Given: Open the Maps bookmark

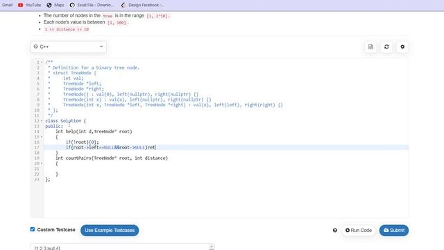Looking at the screenshot, I should [x=55, y=5].
